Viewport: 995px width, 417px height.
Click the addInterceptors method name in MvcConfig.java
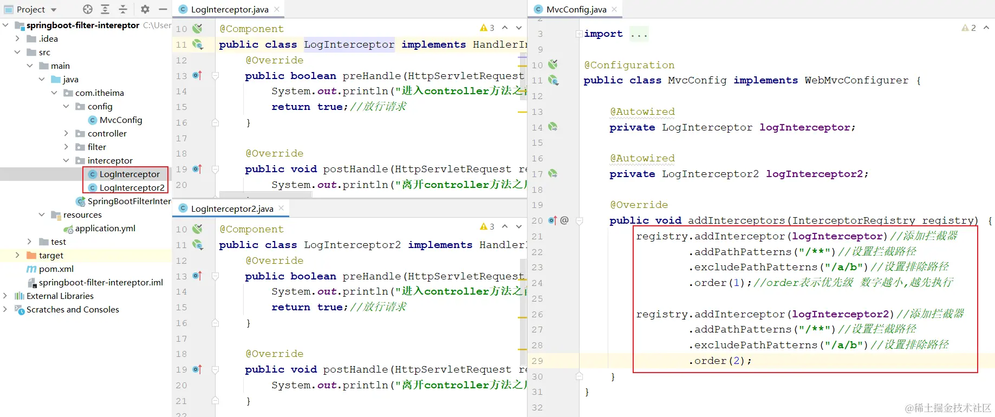tap(736, 220)
